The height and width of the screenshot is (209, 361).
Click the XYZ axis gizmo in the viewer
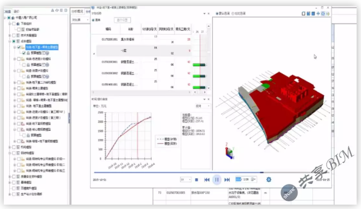229,151
